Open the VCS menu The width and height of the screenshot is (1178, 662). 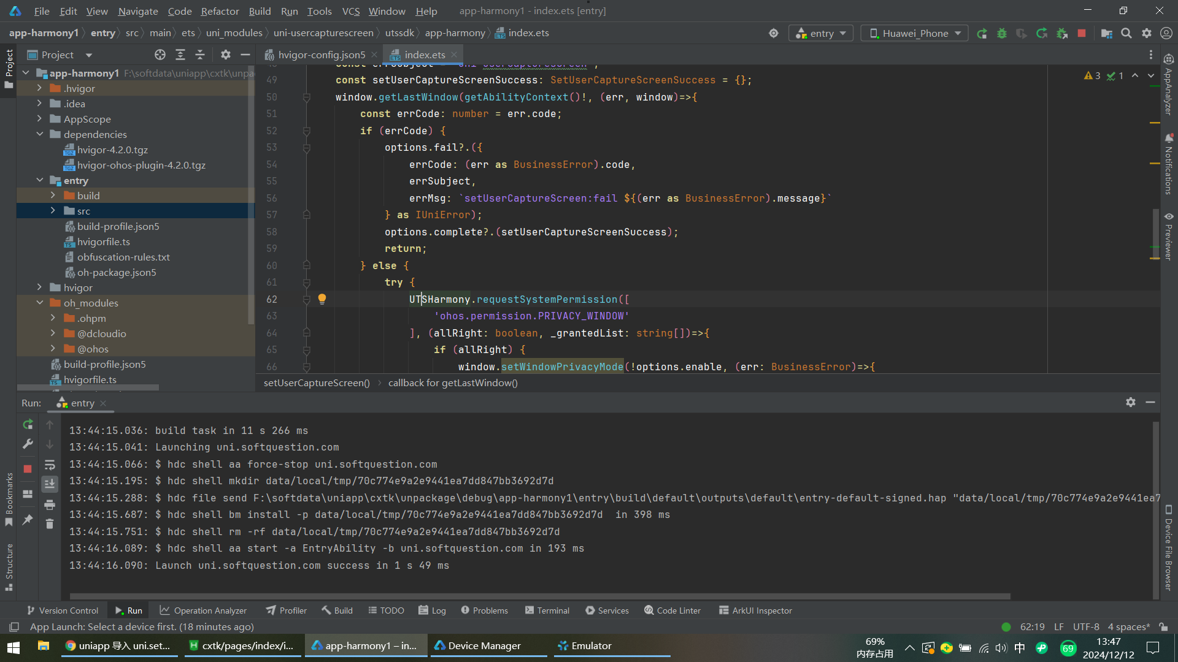[x=350, y=11]
